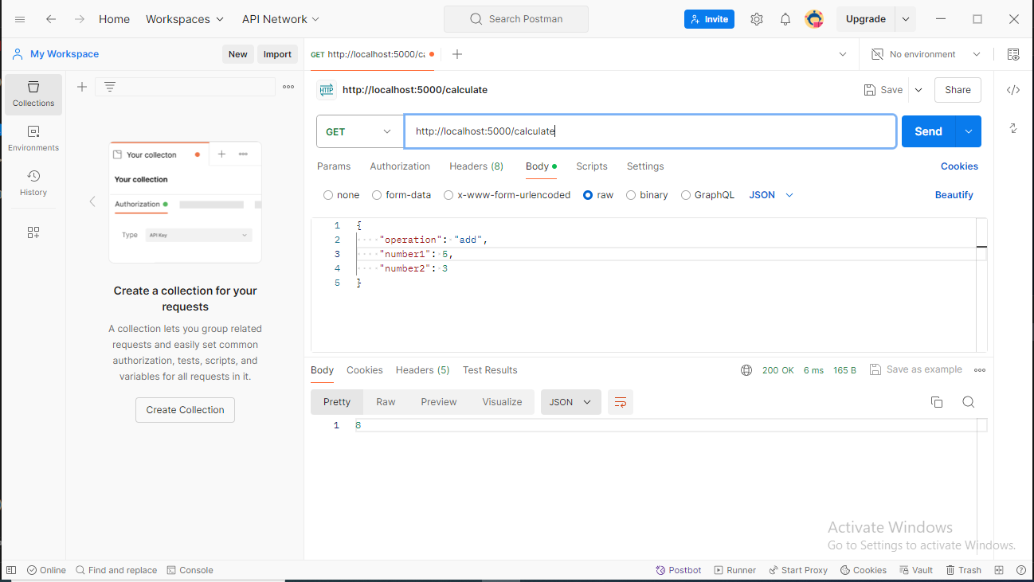Toggle the response line wrap icon

click(x=621, y=402)
